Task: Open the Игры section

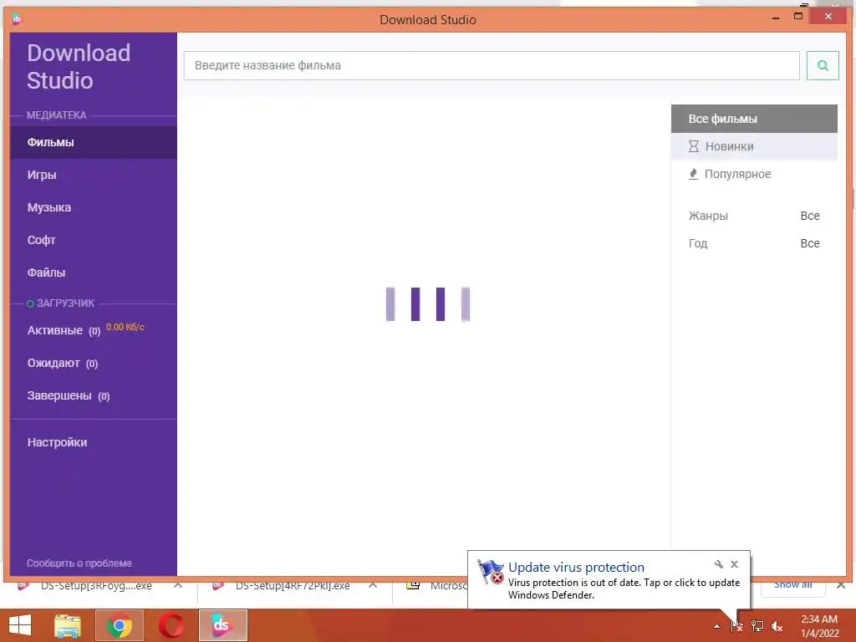Action: pyautogui.click(x=94, y=175)
